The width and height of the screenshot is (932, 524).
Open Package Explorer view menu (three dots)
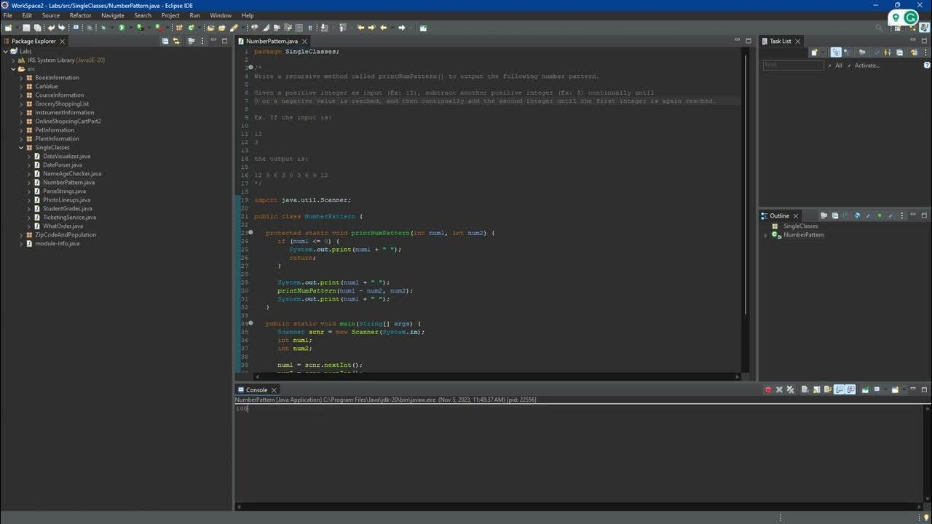point(202,41)
